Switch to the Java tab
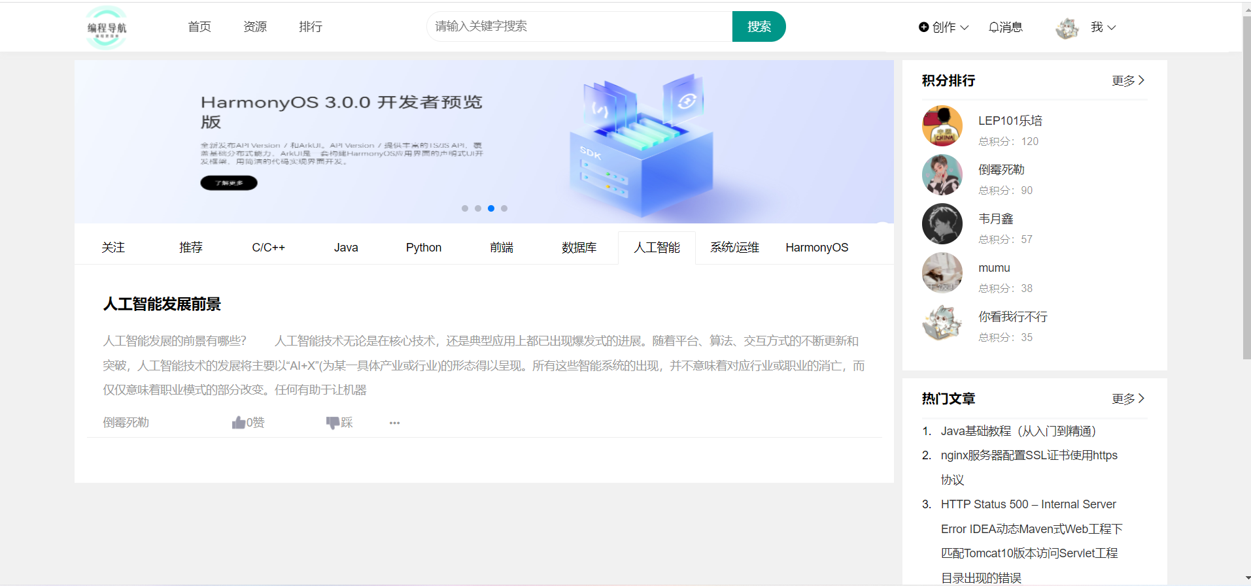 (x=346, y=248)
